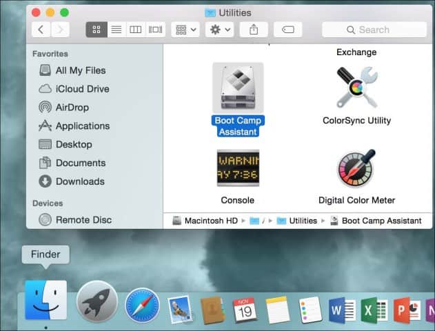Open the item arrangement dropdown

click(185, 30)
